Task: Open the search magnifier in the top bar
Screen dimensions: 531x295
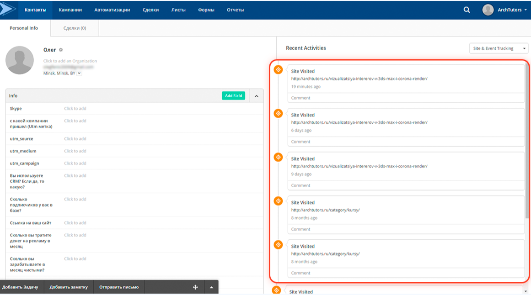Action: pos(466,9)
